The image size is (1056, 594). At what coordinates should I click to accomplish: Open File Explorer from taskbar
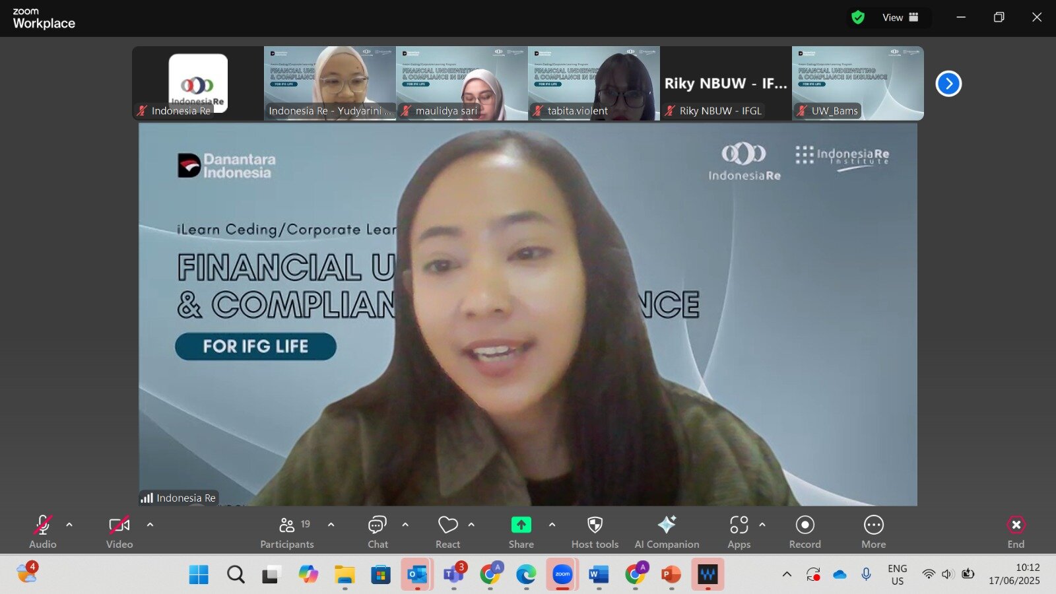pyautogui.click(x=345, y=574)
